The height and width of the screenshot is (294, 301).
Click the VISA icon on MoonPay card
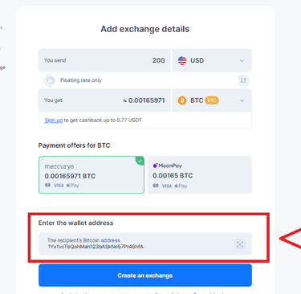[x=167, y=186]
